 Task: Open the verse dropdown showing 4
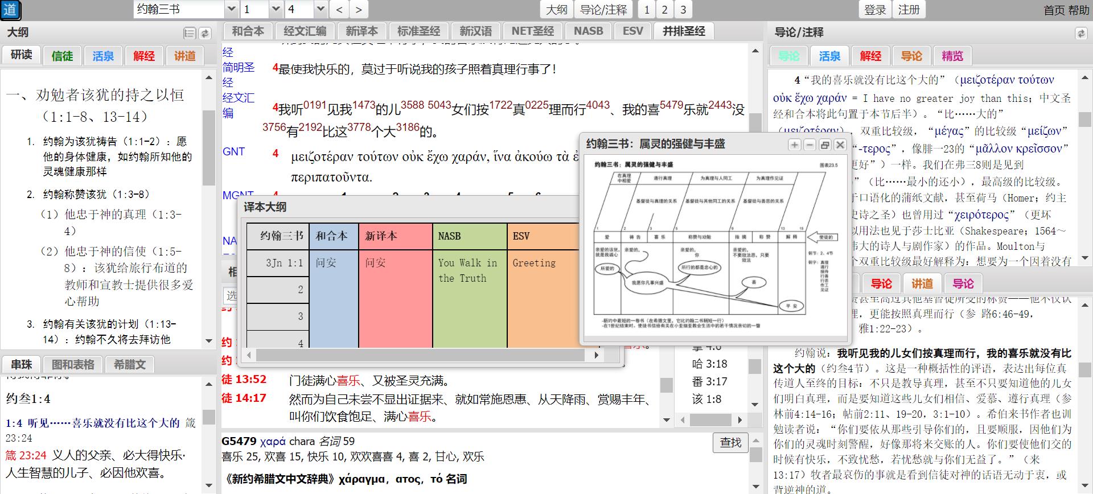pos(320,10)
